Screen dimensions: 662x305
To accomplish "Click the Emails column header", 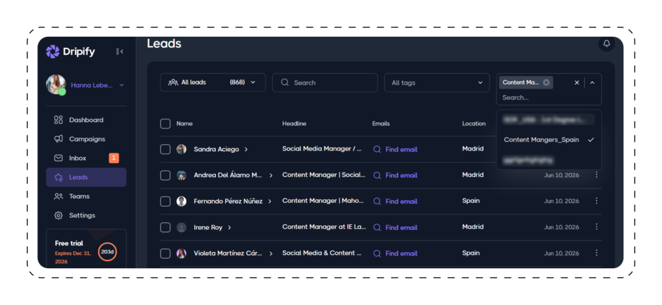I will [x=381, y=123].
